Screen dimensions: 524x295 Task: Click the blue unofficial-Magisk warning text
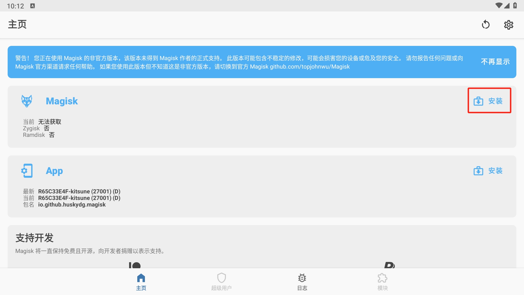pyautogui.click(x=239, y=62)
